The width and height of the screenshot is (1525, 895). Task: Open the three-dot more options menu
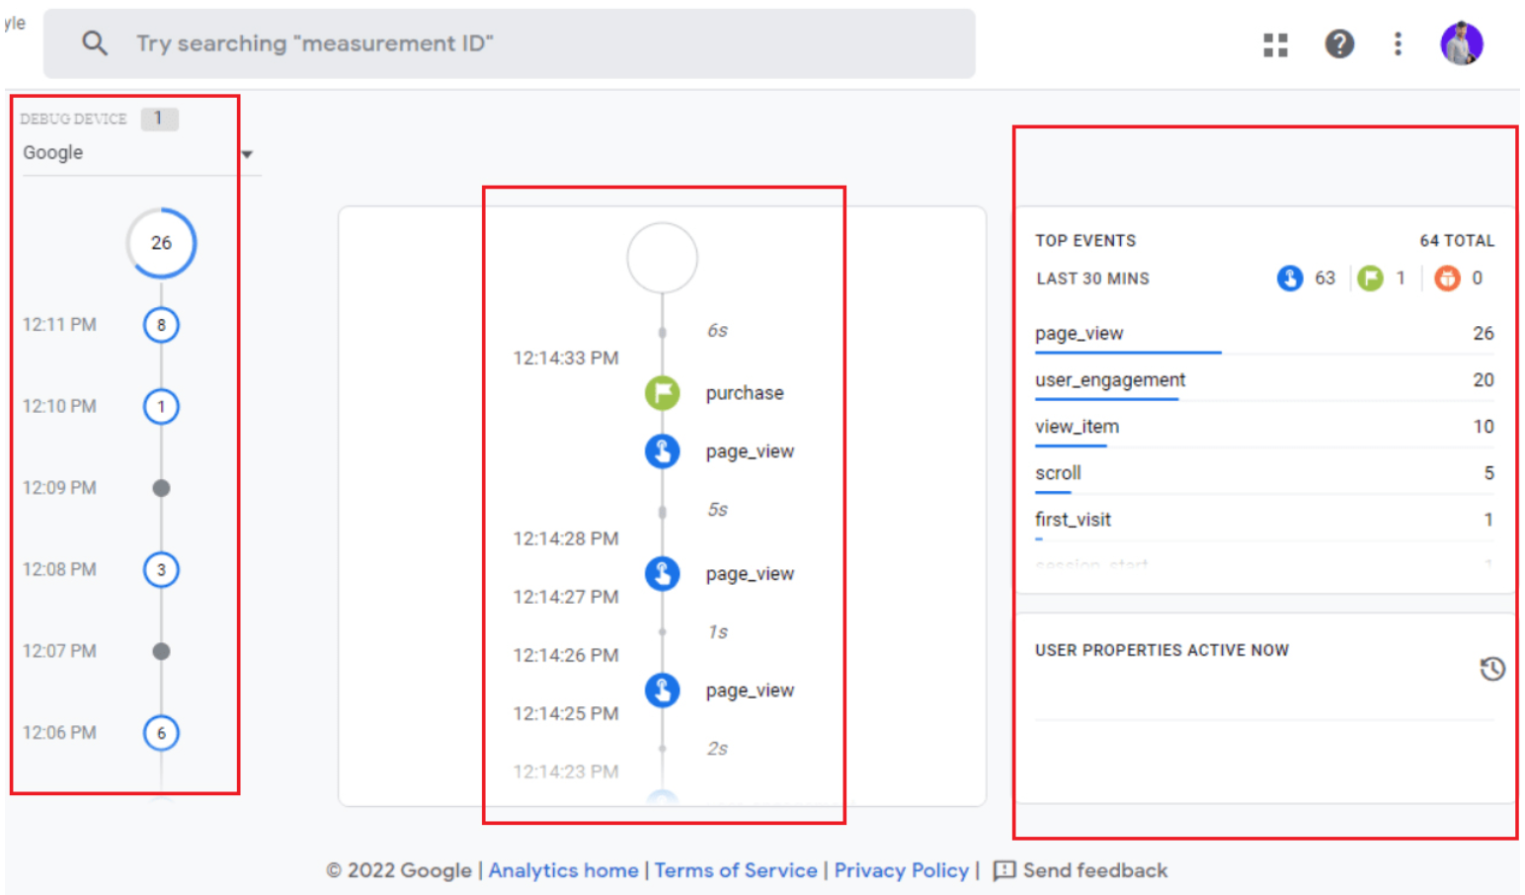(1398, 44)
